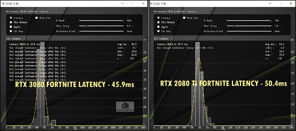Close the left LDAT window

tap(143, 3)
